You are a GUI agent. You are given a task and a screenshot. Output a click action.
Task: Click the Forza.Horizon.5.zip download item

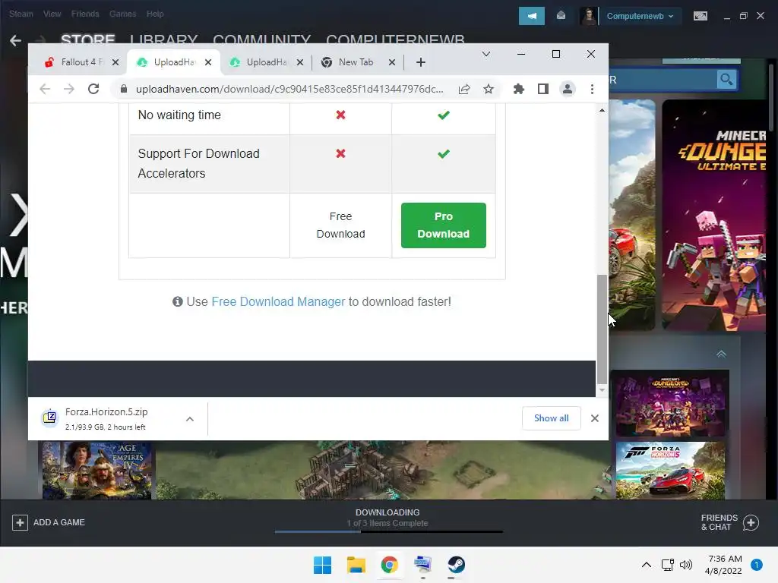click(x=106, y=418)
